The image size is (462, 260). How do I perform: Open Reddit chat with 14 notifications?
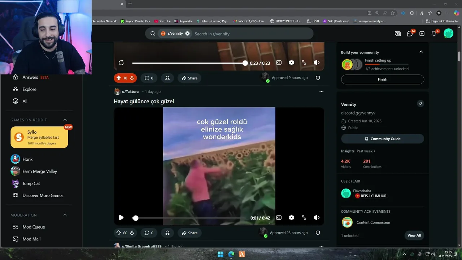pyautogui.click(x=410, y=34)
